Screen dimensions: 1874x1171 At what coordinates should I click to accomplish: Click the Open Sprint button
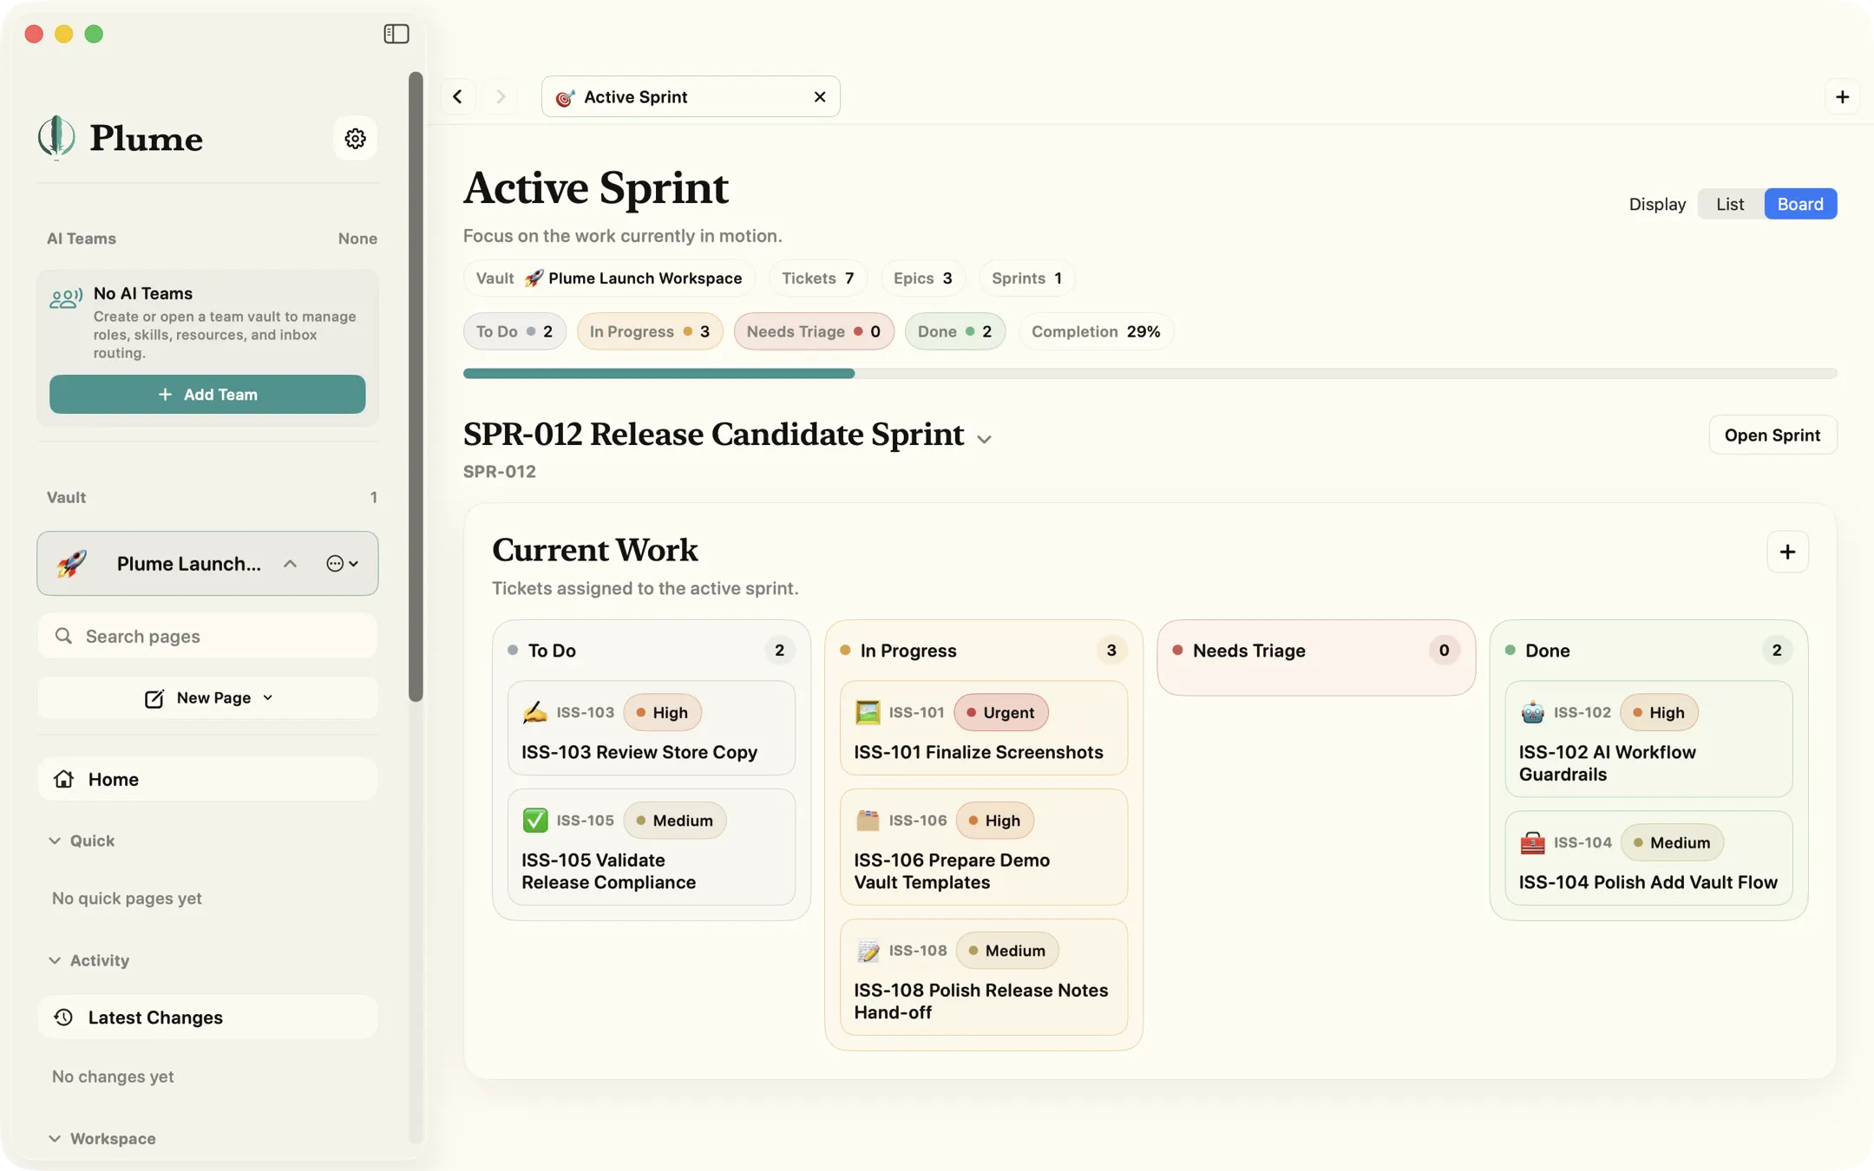[1772, 435]
